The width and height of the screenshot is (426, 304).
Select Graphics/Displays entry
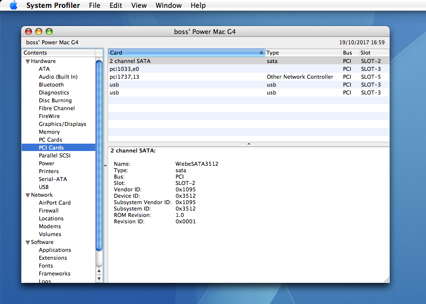(62, 124)
